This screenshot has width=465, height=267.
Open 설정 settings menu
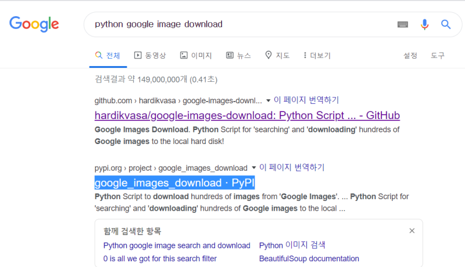(410, 55)
